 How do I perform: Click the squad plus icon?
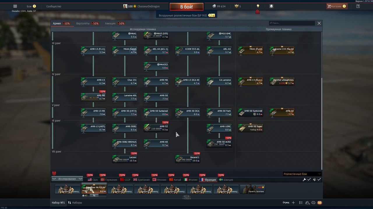pos(293,203)
